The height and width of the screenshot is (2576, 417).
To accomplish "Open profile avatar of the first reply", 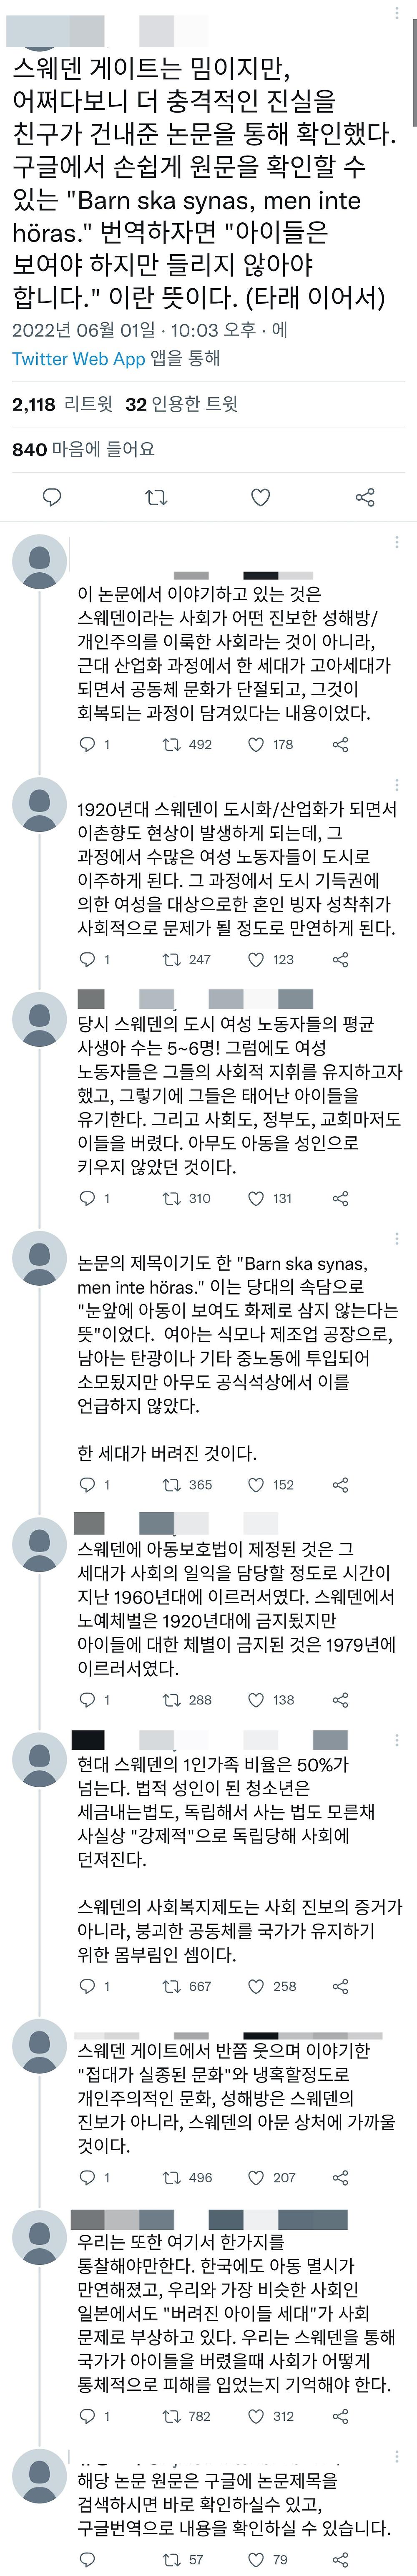I will [x=39, y=561].
